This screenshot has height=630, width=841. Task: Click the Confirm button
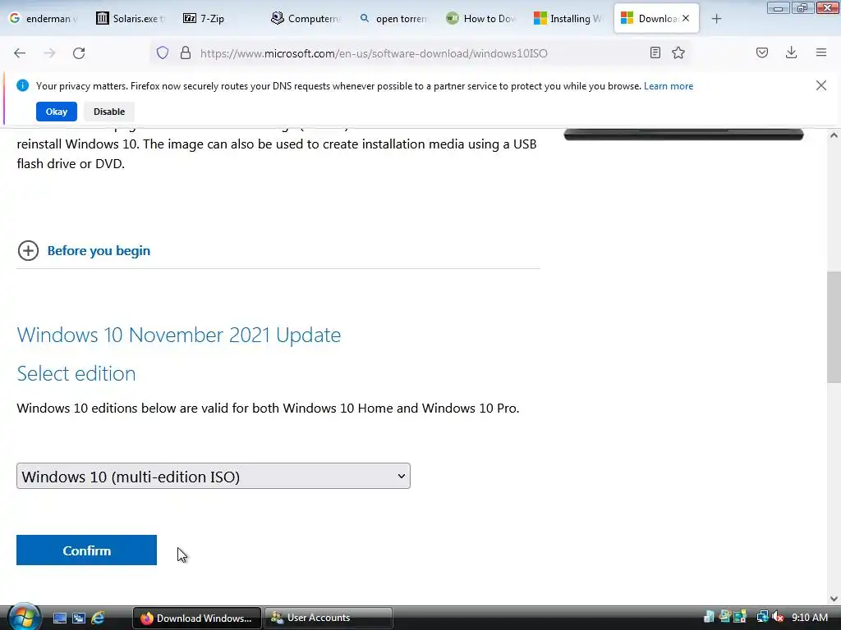coord(86,550)
